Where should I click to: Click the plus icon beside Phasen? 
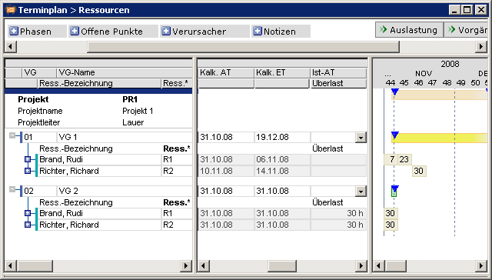(x=14, y=31)
